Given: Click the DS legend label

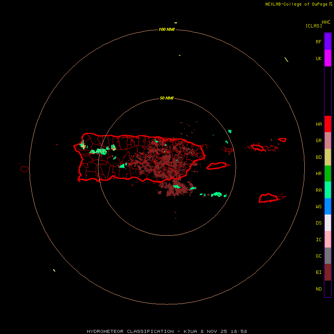Looking at the screenshot, I should point(318,223).
